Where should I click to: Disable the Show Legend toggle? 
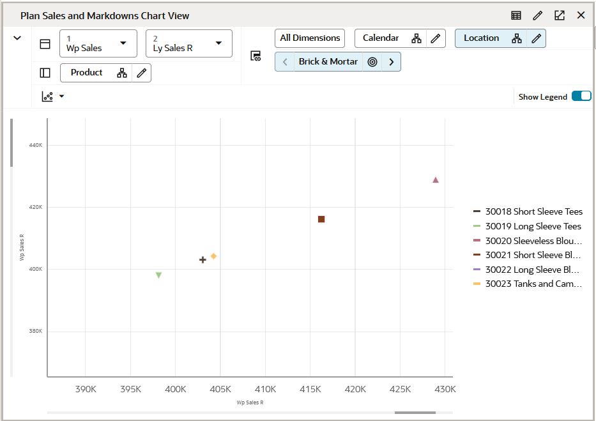[x=582, y=96]
